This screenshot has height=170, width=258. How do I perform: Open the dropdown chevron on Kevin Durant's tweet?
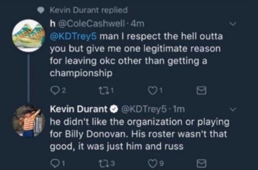point(233,109)
